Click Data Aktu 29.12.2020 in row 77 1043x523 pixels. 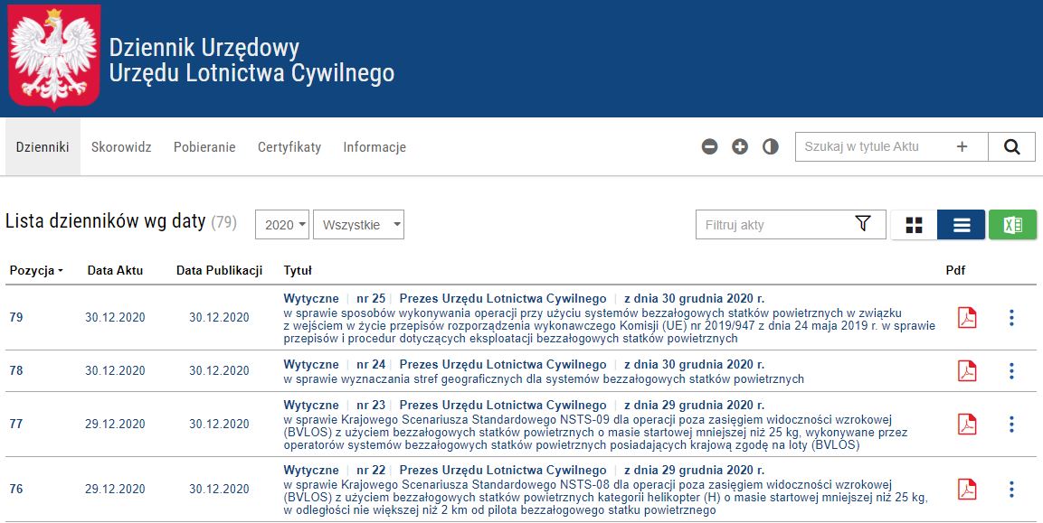pyautogui.click(x=115, y=424)
